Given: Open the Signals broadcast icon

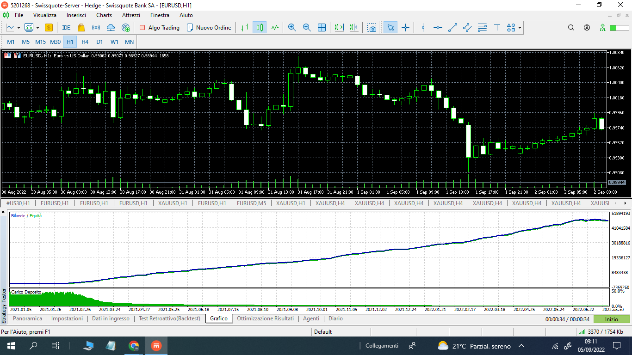Looking at the screenshot, I should tap(96, 28).
